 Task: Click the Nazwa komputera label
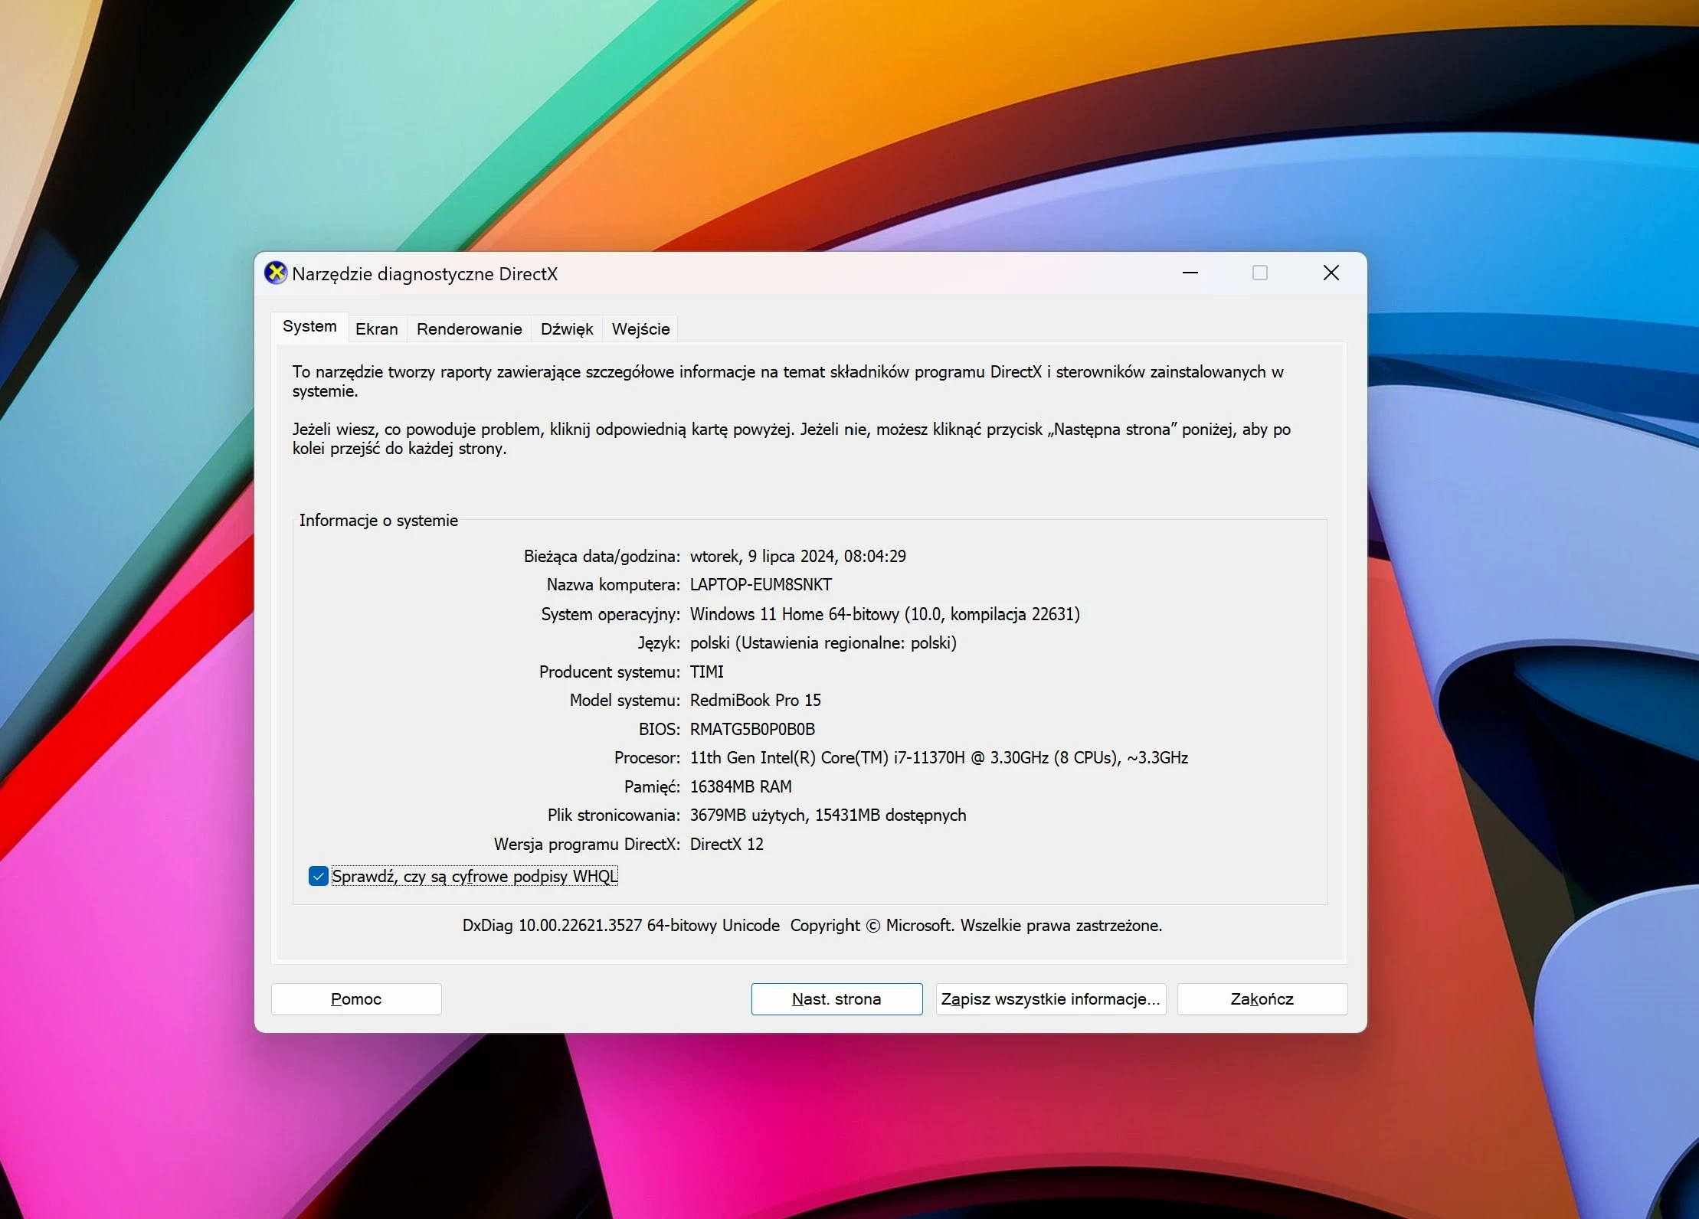click(613, 585)
